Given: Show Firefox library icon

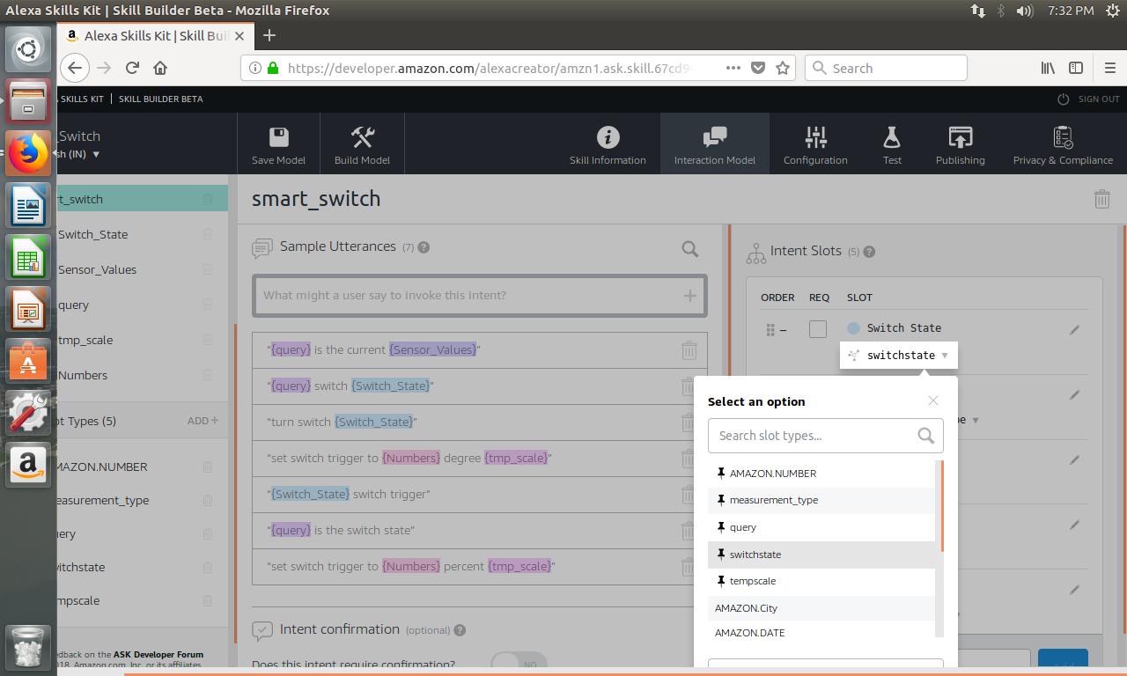Looking at the screenshot, I should pos(1048,68).
